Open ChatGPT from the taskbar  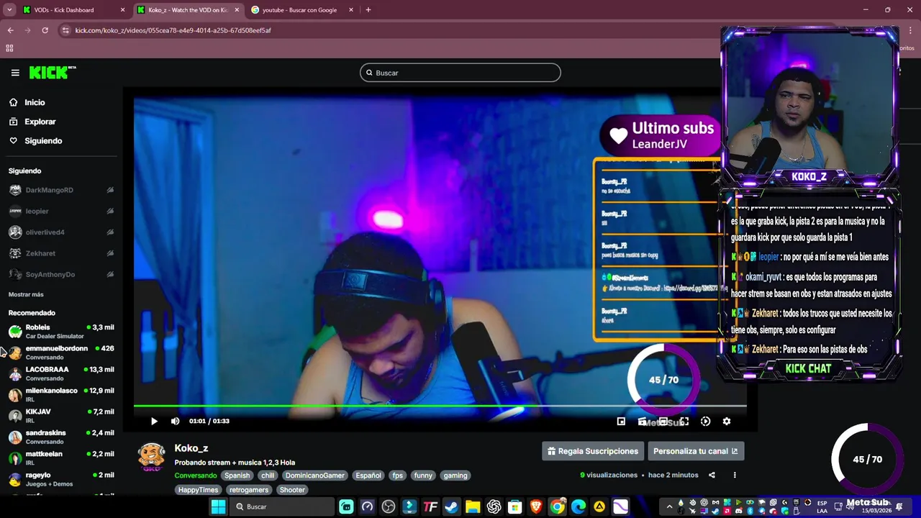(494, 506)
